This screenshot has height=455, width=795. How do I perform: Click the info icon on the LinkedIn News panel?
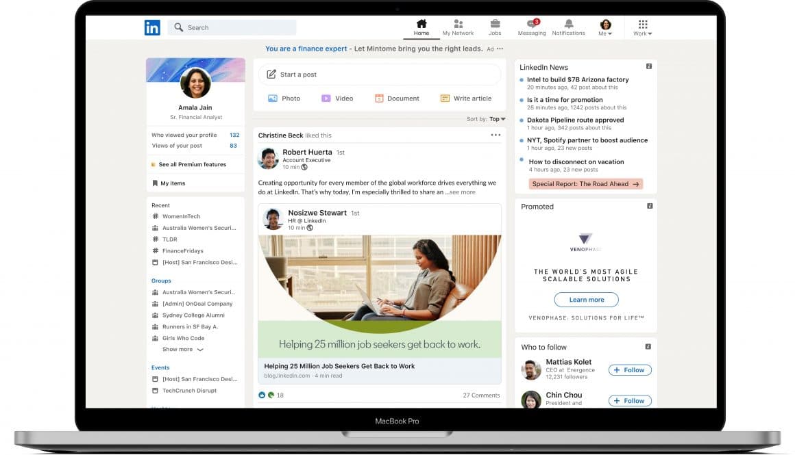pyautogui.click(x=648, y=66)
